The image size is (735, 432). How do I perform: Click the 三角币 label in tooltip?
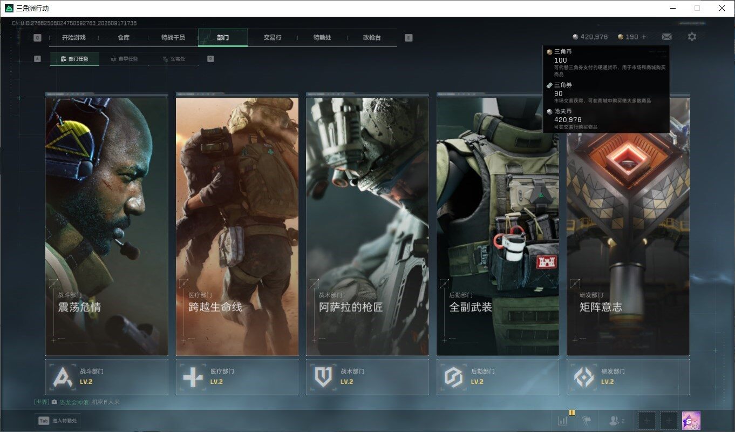(x=563, y=52)
